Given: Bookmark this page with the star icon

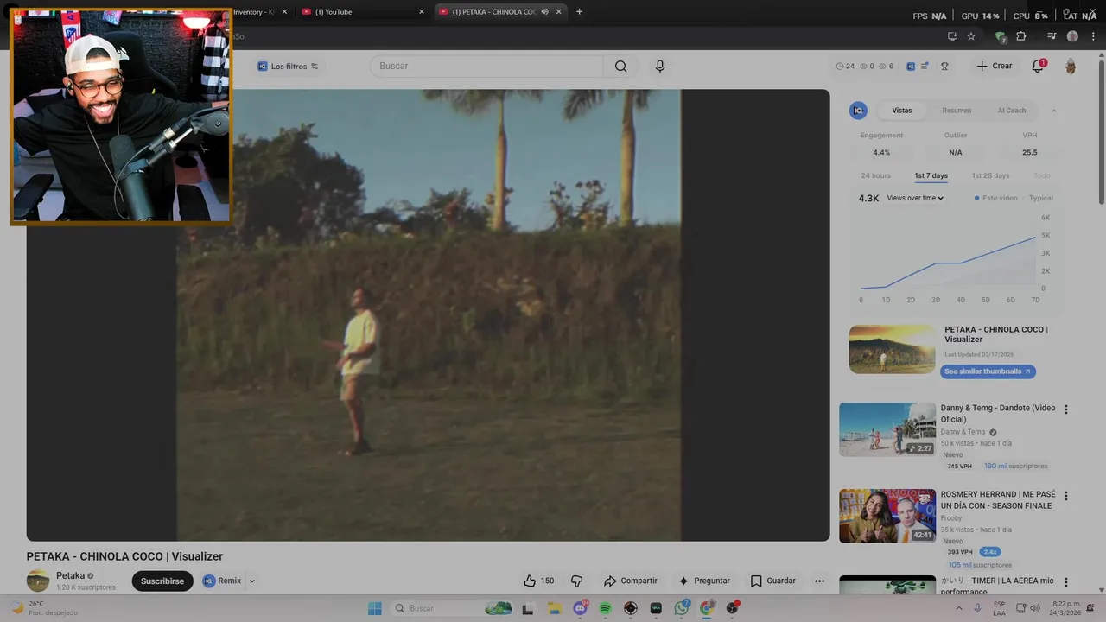Looking at the screenshot, I should (x=971, y=36).
